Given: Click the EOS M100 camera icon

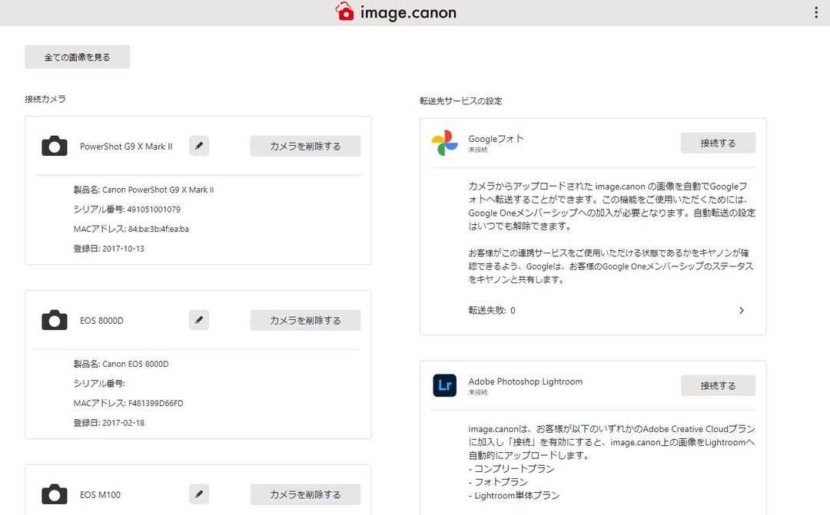Looking at the screenshot, I should pos(55,494).
